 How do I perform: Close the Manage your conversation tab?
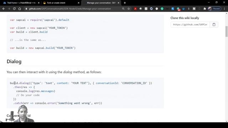[x=118, y=3]
